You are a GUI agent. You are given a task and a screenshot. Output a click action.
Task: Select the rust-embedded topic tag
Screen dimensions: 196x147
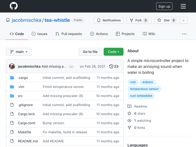141,96
